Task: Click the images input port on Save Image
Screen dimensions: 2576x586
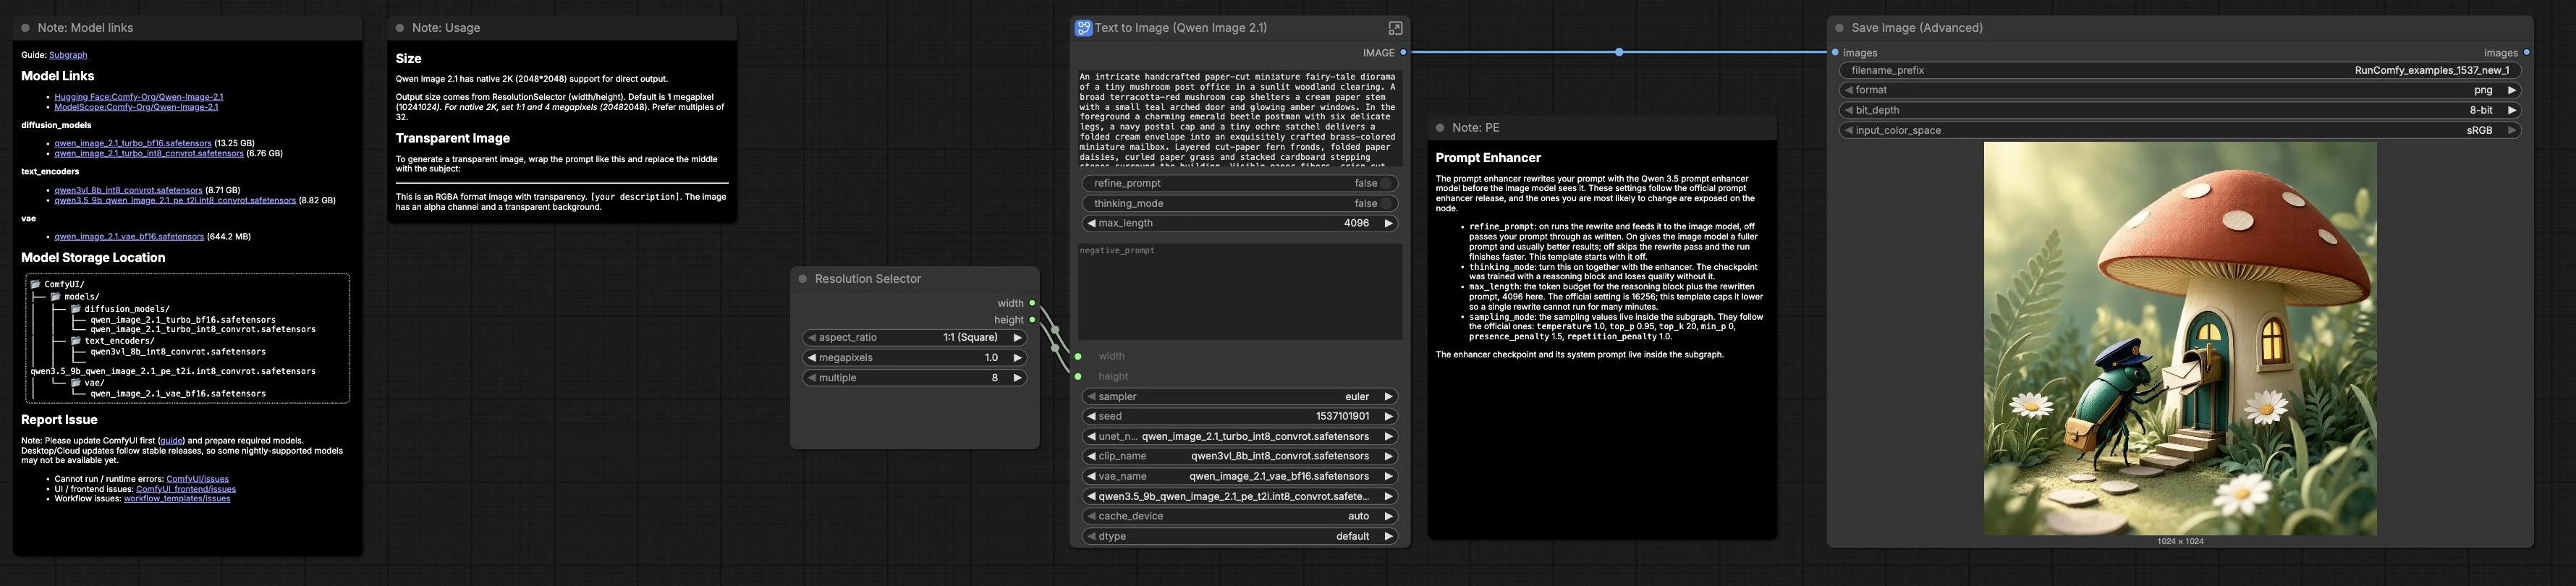Action: tap(1835, 52)
